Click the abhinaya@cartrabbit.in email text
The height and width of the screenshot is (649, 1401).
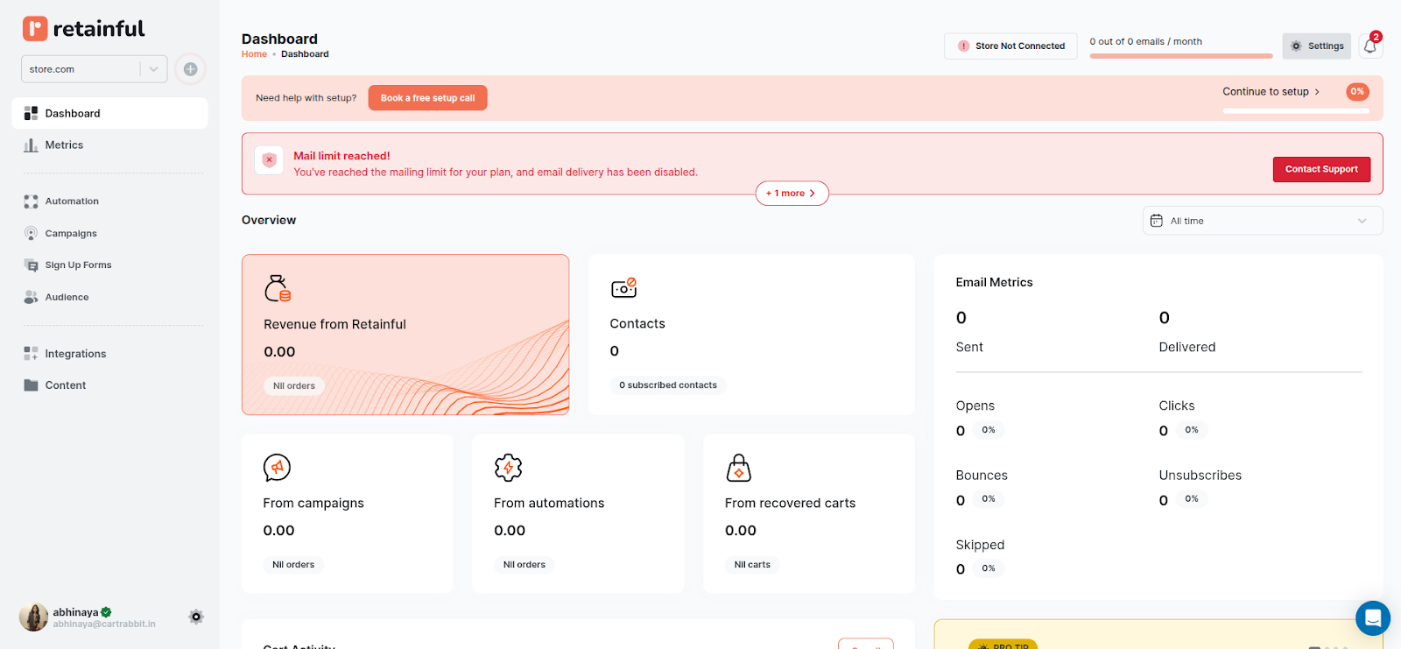(x=104, y=624)
